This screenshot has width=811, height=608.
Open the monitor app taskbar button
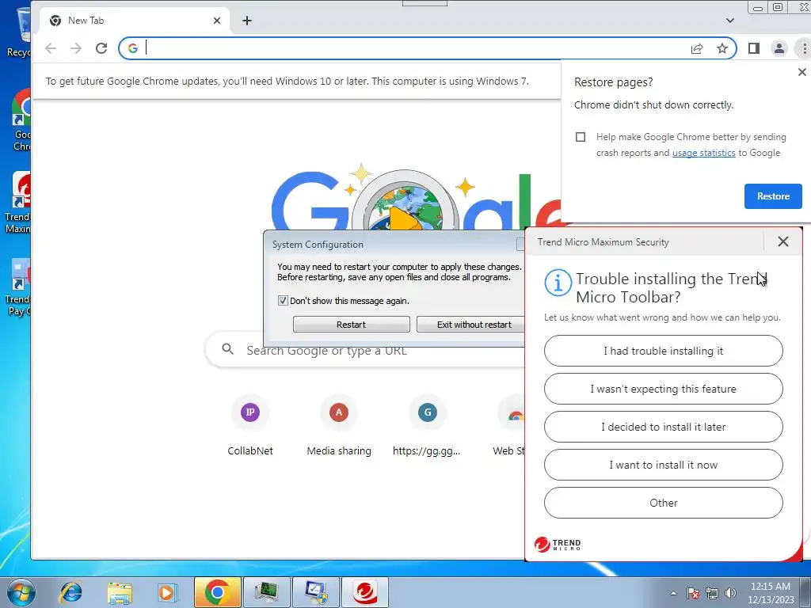coord(266,592)
